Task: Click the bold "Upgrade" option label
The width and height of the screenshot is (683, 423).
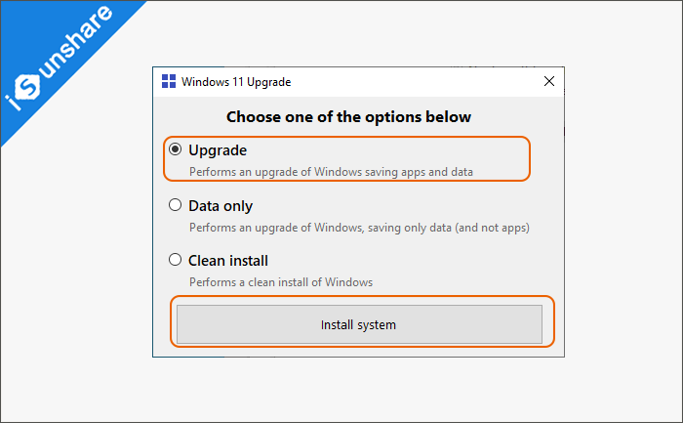Action: [x=218, y=150]
